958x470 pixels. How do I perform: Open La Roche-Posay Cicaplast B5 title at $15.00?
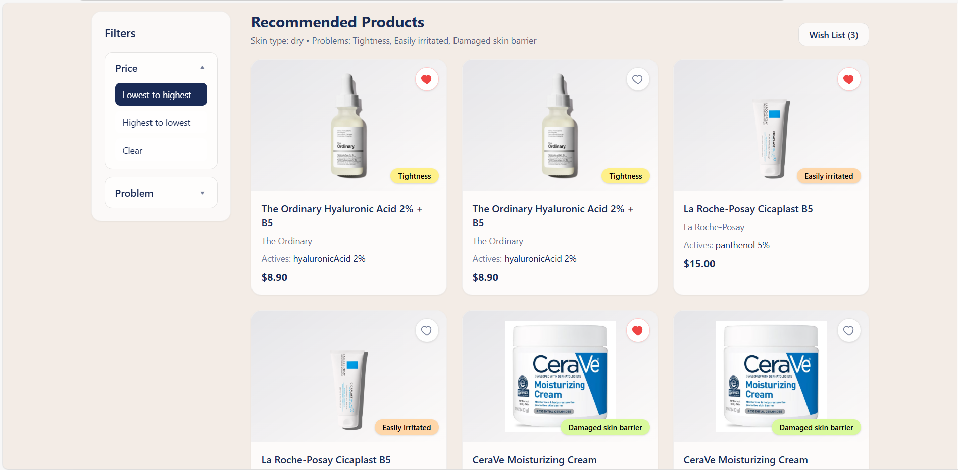click(x=748, y=209)
